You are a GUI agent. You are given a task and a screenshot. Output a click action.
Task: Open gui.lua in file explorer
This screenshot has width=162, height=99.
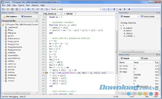pyautogui.click(x=11, y=36)
